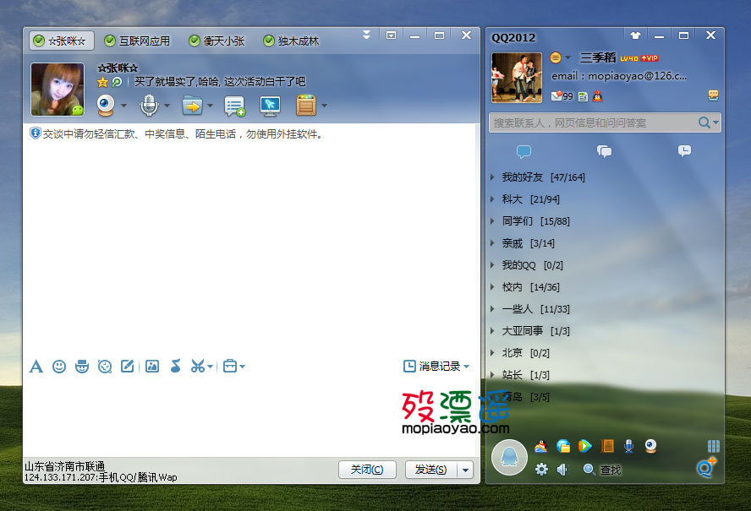Open the 消息记录 message history dropdown
The image size is (751, 511).
(x=436, y=367)
